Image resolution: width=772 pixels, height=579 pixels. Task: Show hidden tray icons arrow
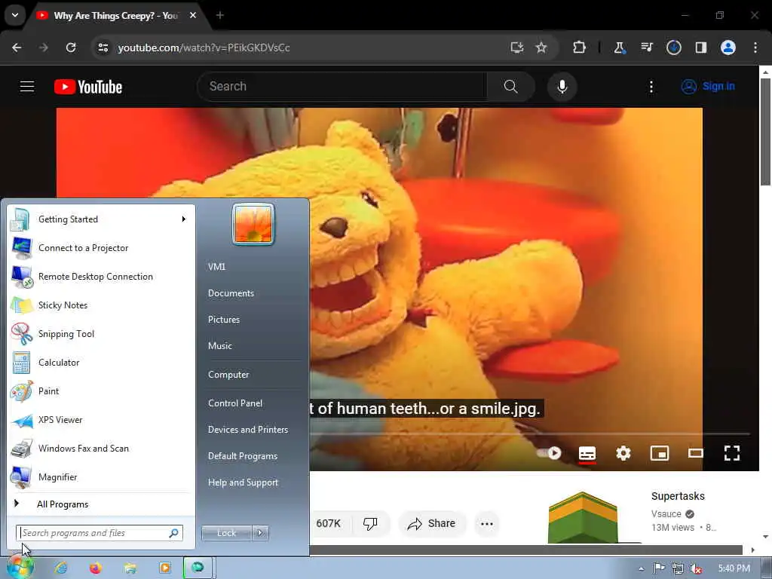point(641,568)
